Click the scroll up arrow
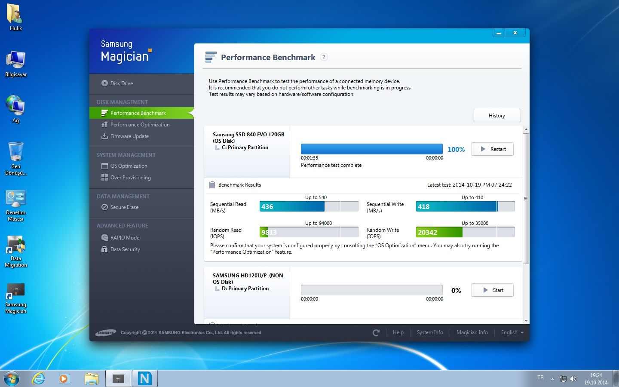This screenshot has width=619, height=387. [526, 129]
